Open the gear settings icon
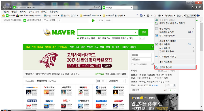Image resolution: width=204 pixels, height=111 pixels. click(x=200, y=7)
